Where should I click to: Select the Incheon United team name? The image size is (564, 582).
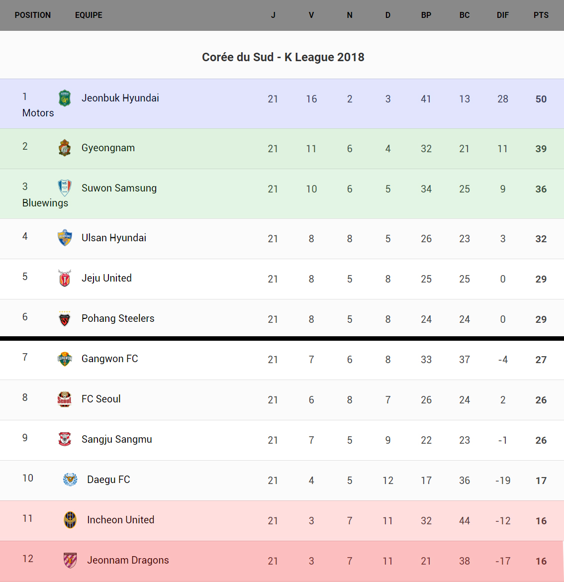[x=120, y=520]
